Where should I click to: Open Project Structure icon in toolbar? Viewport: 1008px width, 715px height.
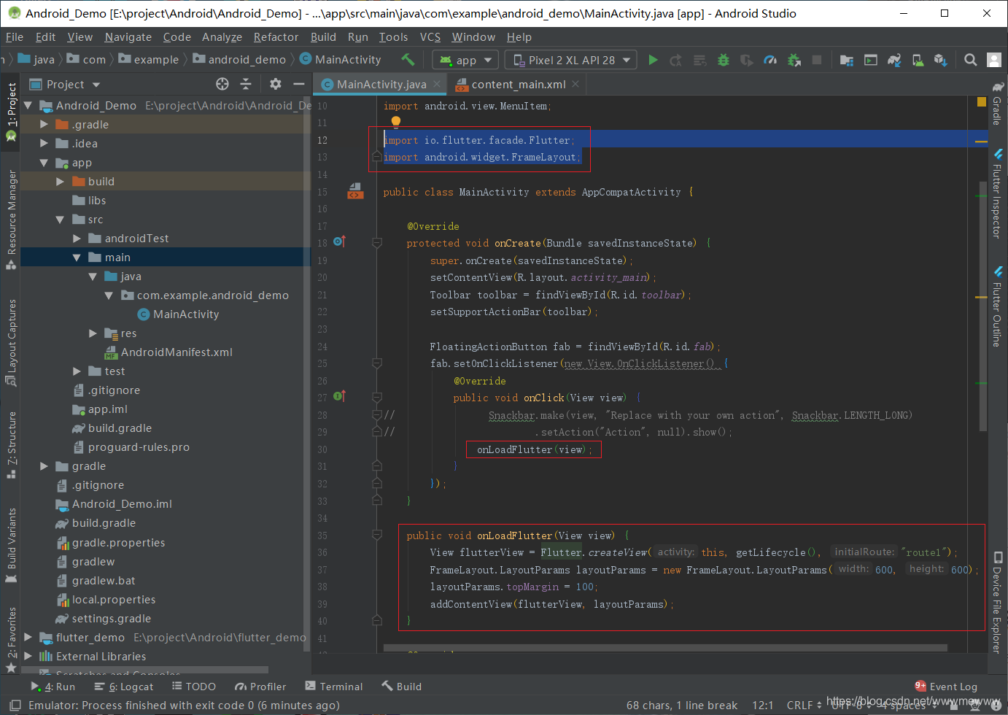847,60
